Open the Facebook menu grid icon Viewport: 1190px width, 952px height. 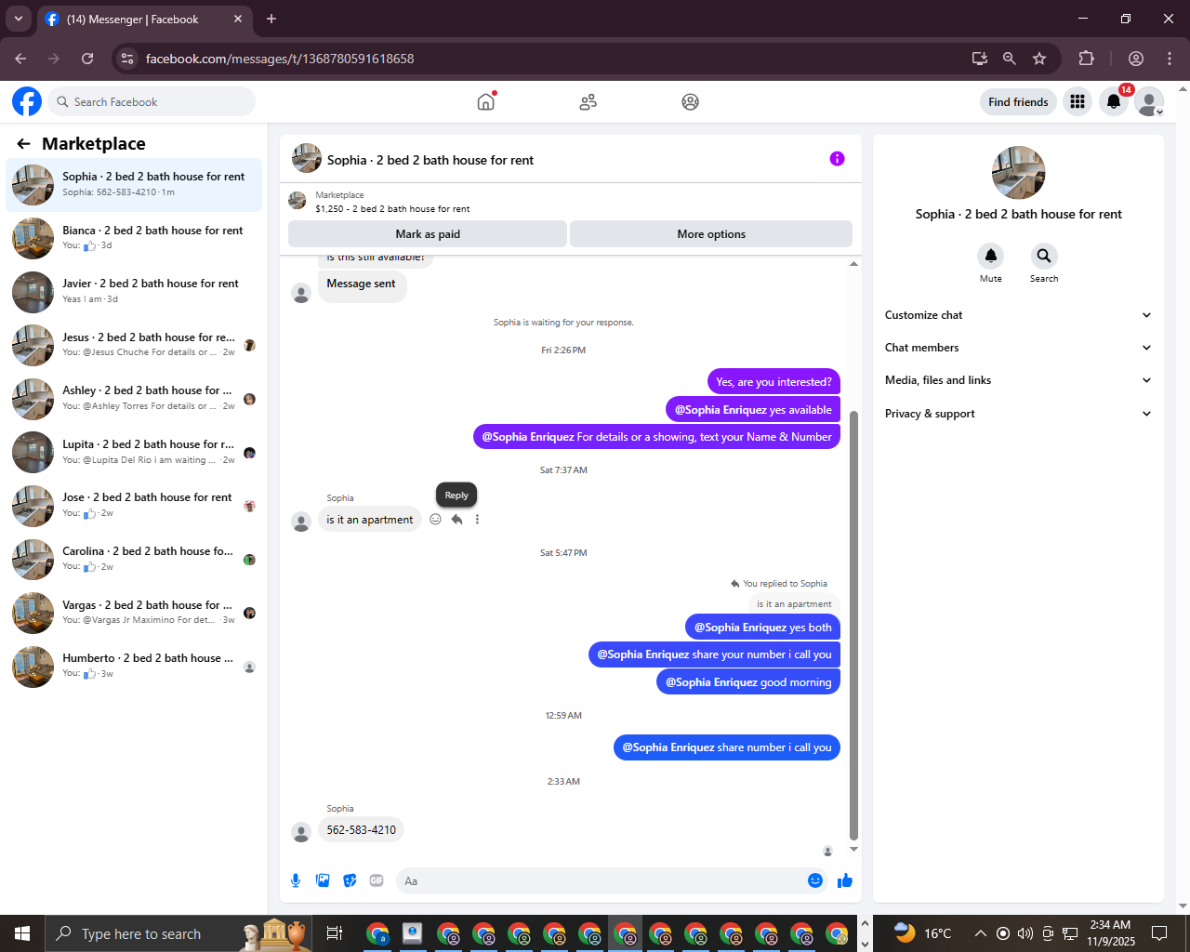point(1078,101)
